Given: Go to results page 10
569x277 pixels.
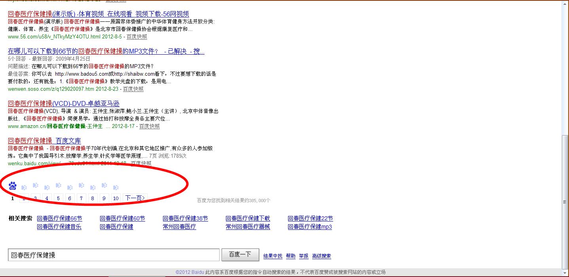Looking at the screenshot, I should coord(116,198).
